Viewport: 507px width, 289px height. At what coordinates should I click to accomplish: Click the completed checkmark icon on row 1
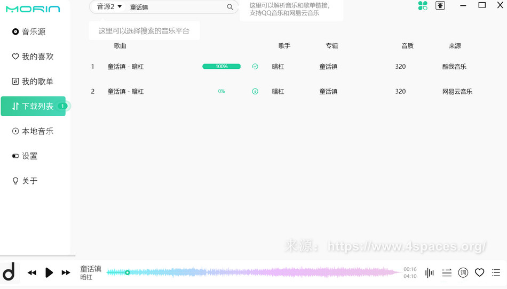[x=255, y=67]
